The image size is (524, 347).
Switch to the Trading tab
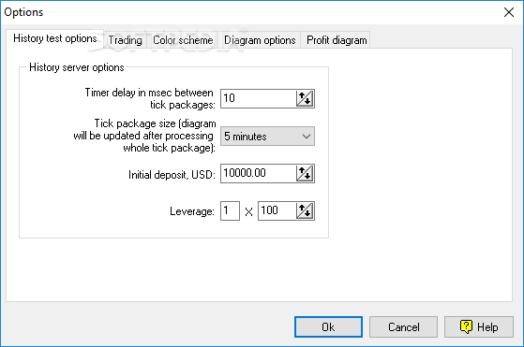125,40
